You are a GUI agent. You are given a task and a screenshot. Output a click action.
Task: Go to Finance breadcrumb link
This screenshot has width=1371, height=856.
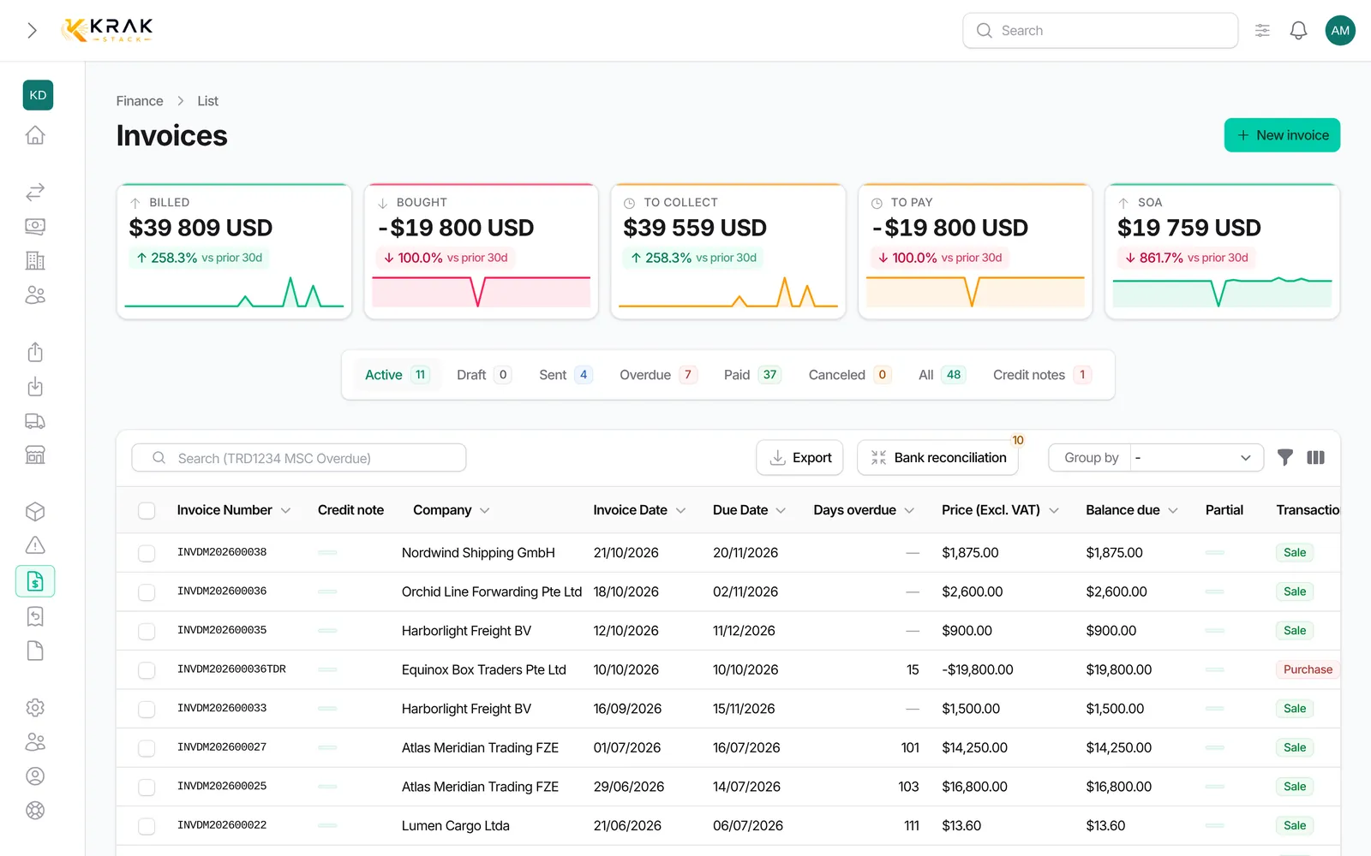[140, 101]
